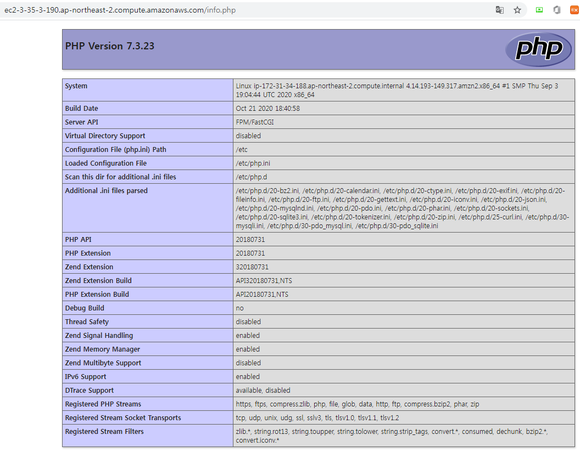The image size is (580, 452).
Task: Select the FPM/FastCGI Server API value
Action: pos(255,122)
